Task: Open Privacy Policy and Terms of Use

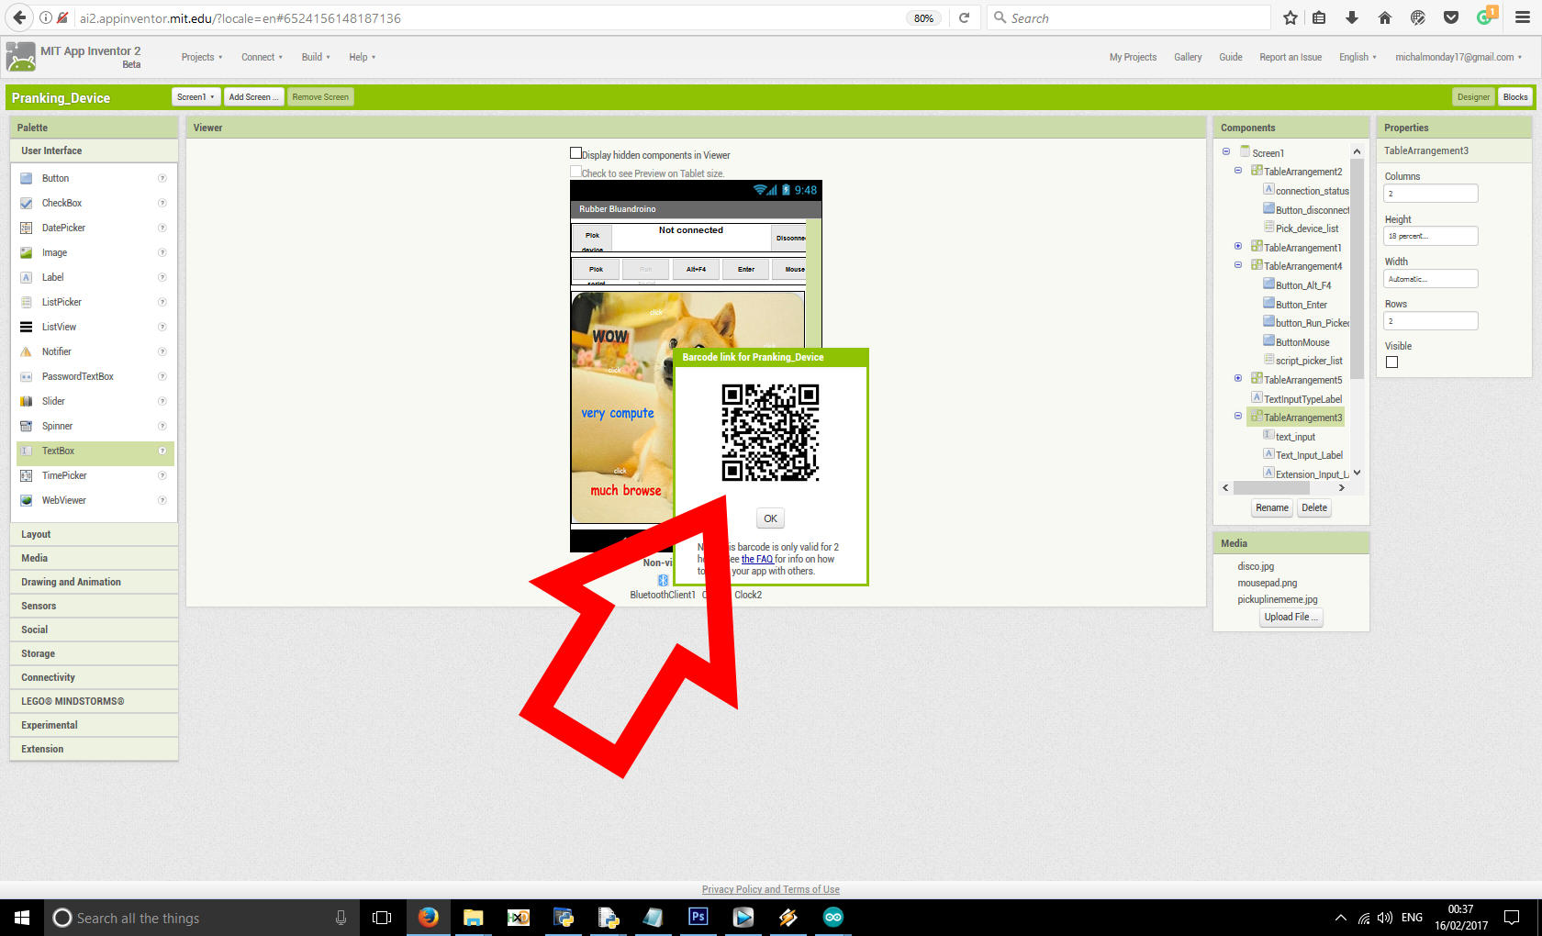Action: click(771, 889)
